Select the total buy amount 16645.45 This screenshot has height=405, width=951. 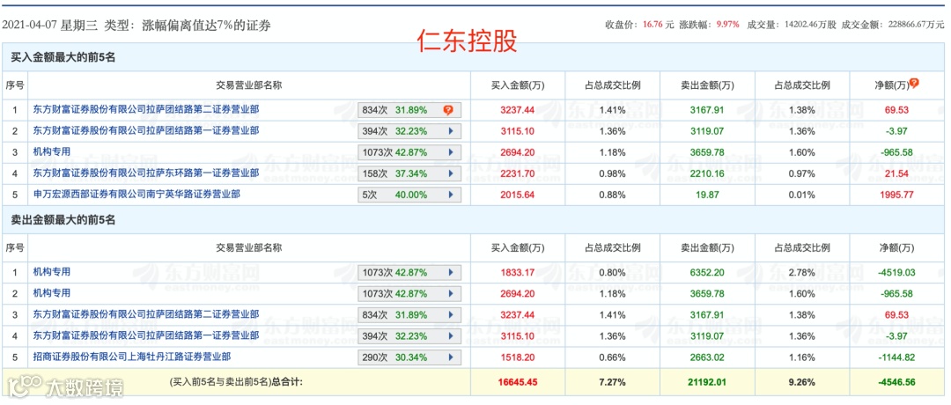(518, 382)
